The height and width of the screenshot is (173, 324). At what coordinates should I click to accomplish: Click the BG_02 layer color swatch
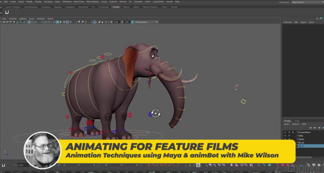click(x=296, y=142)
